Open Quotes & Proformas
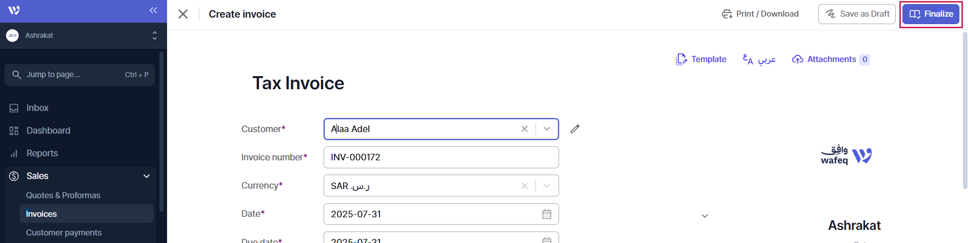The height and width of the screenshot is (243, 968). click(63, 195)
